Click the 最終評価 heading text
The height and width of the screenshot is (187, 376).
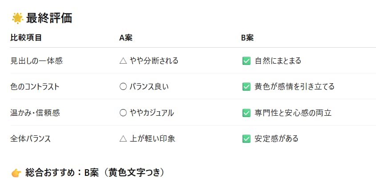pos(49,18)
